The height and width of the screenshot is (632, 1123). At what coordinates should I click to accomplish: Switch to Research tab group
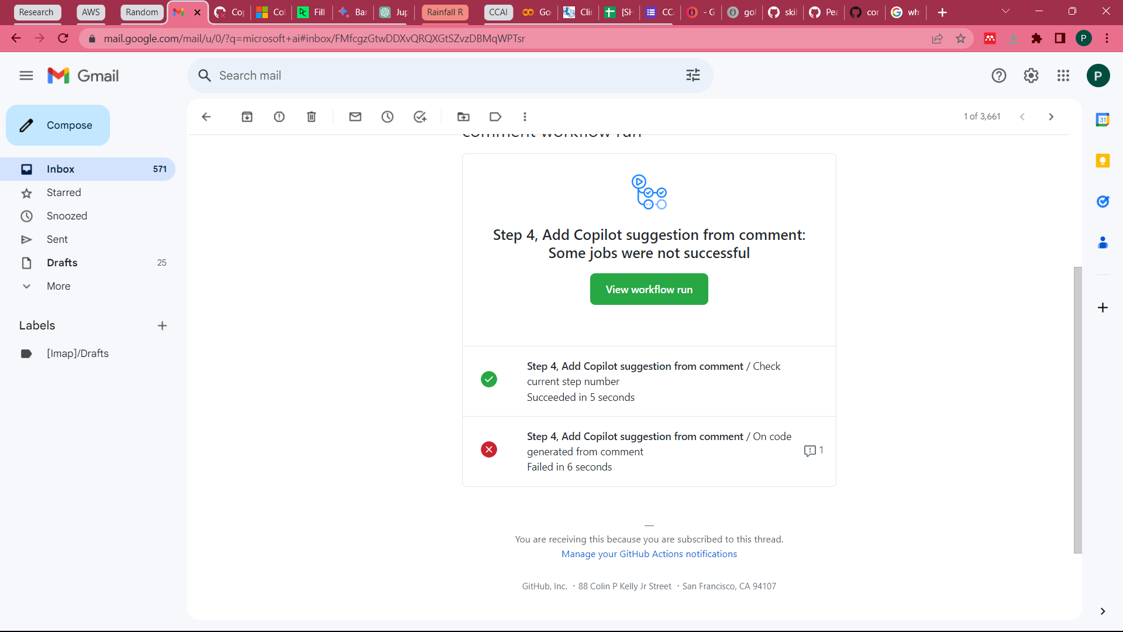(x=36, y=12)
